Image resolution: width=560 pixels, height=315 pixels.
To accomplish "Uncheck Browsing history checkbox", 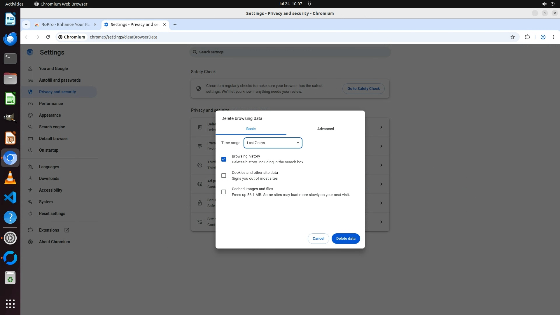I will (x=224, y=159).
